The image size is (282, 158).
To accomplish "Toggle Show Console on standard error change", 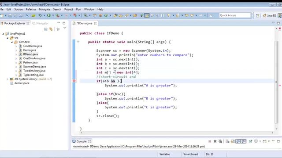I will coord(244,141).
